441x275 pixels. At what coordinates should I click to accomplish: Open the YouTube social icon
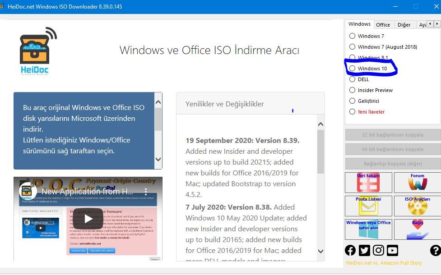[x=392, y=250]
